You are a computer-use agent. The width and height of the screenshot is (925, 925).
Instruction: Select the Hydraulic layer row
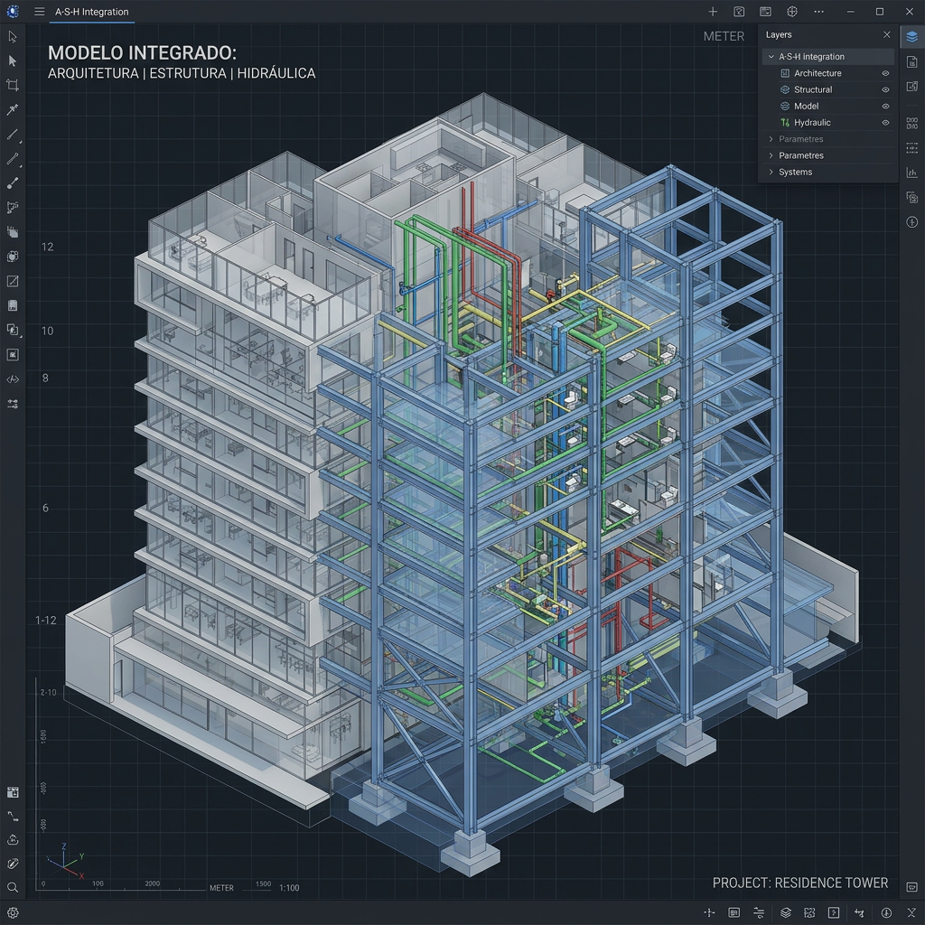(x=828, y=123)
